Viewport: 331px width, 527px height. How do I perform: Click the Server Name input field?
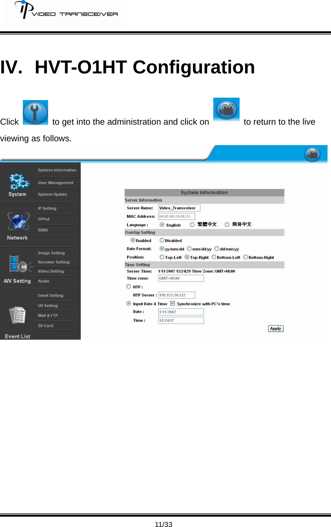click(x=179, y=208)
